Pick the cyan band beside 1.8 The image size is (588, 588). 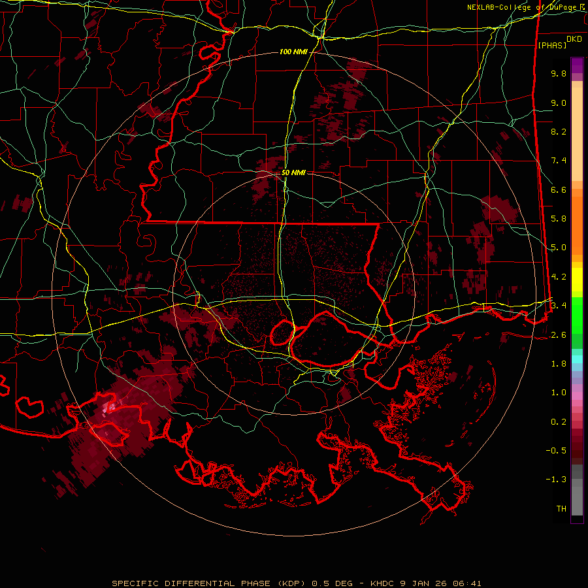pos(577,359)
